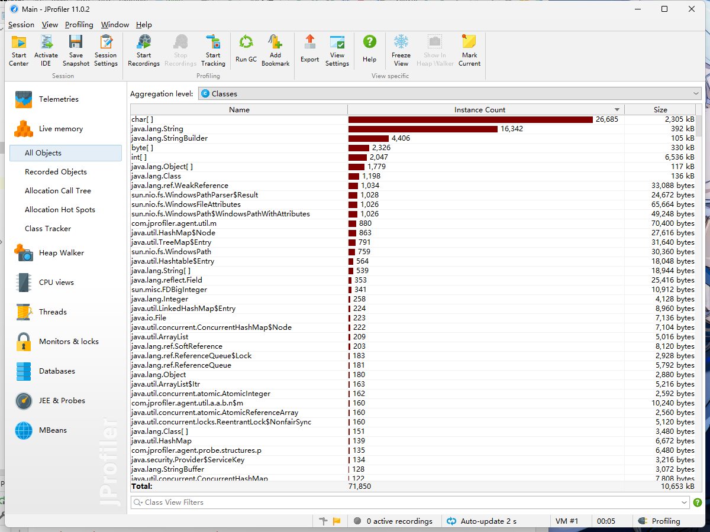Screen dimensions: 710x532
Task: Select the sun.misc.FDBigInteger row
Action: pyautogui.click(x=413, y=290)
